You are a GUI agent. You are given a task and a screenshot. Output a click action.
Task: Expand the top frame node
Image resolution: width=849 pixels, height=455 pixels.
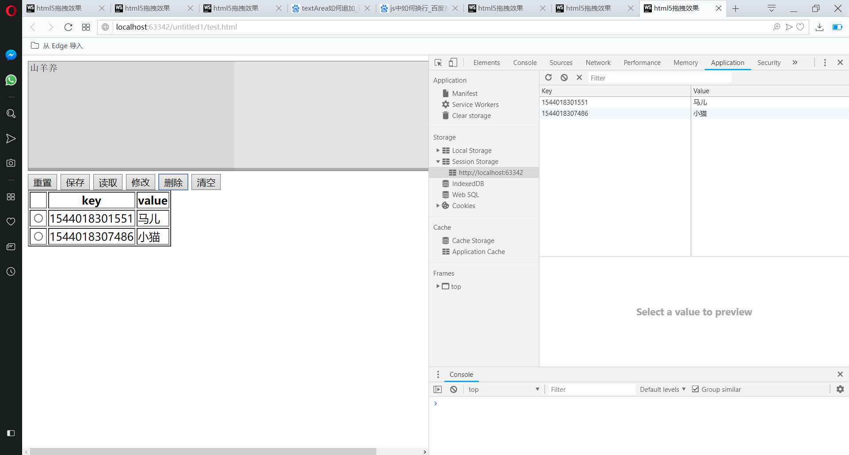(438, 286)
